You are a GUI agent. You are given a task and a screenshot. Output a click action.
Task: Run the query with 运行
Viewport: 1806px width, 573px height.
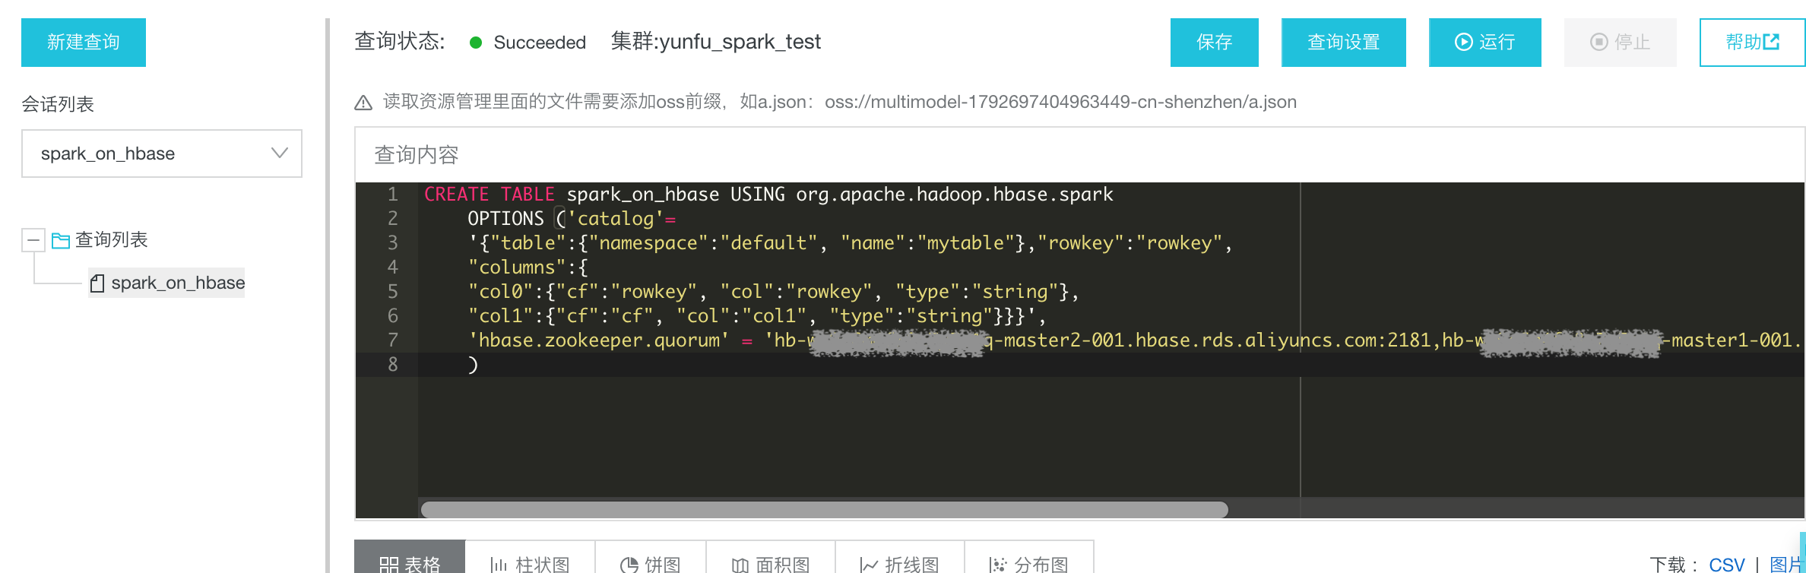click(1485, 43)
